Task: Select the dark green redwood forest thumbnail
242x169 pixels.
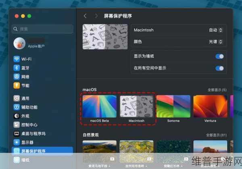Action: 173,151
